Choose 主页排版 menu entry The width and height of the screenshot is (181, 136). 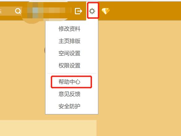(x=69, y=41)
